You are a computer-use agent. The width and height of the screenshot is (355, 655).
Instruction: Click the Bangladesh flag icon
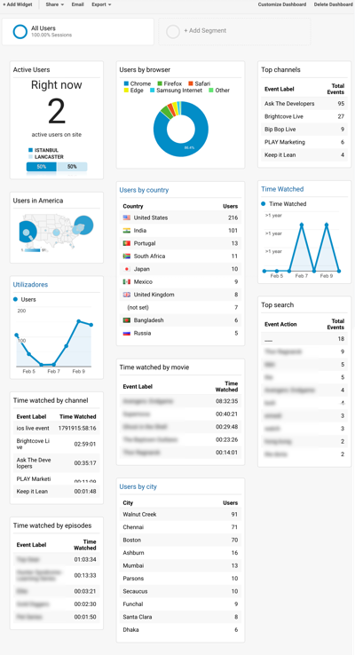127,320
